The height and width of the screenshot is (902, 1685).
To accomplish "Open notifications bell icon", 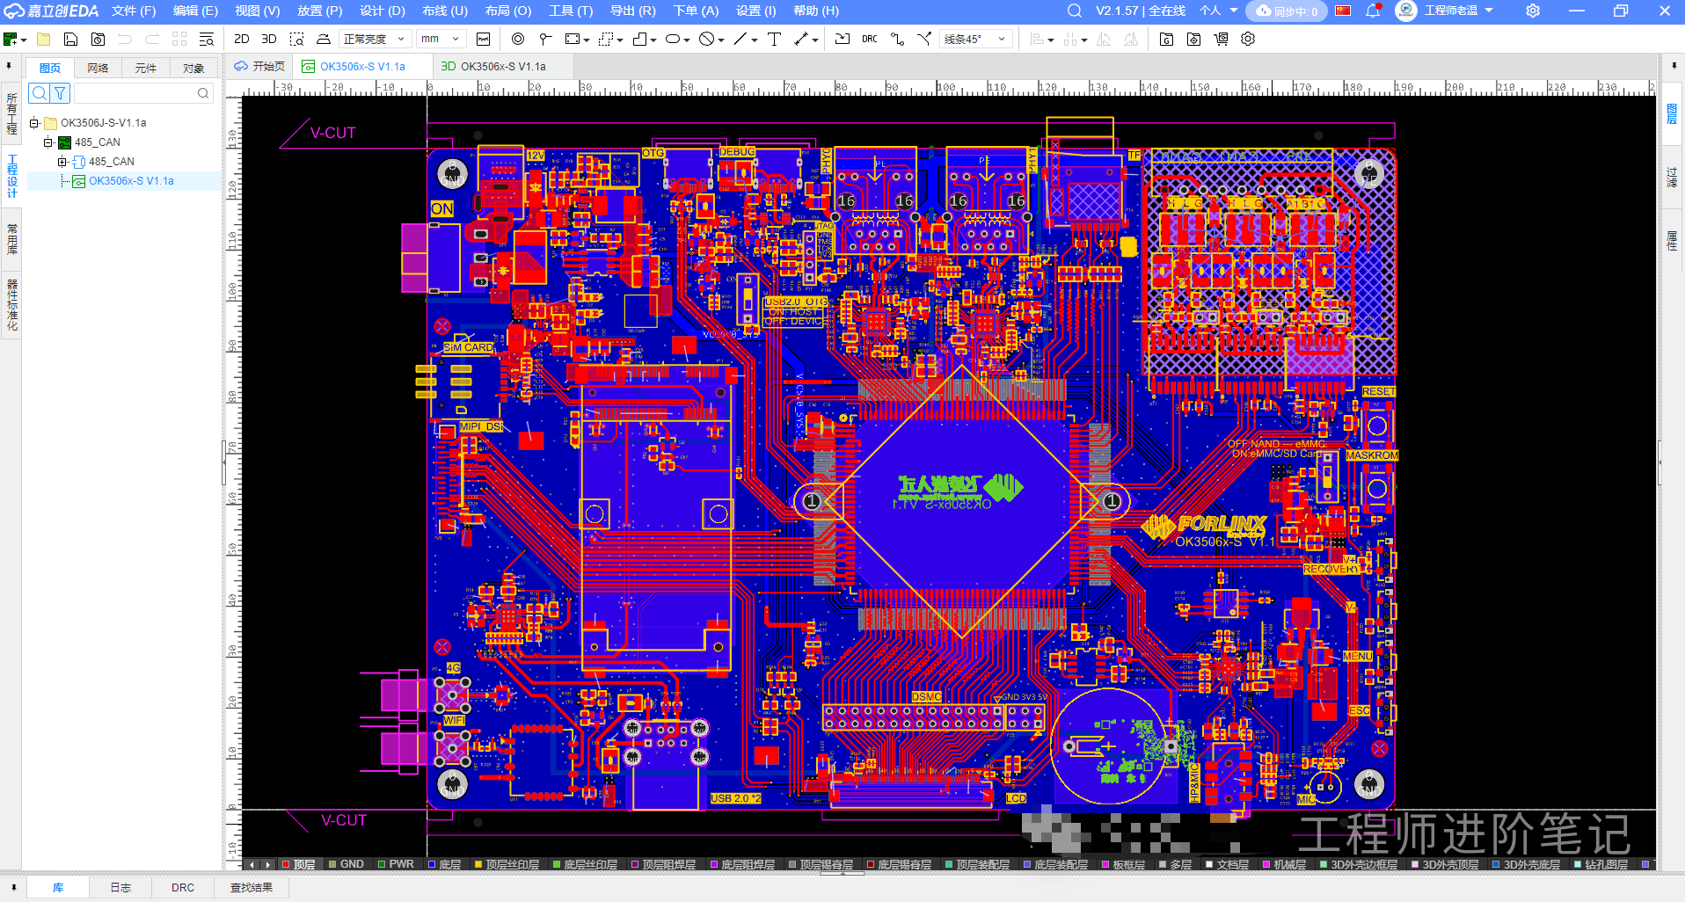I will pyautogui.click(x=1372, y=11).
